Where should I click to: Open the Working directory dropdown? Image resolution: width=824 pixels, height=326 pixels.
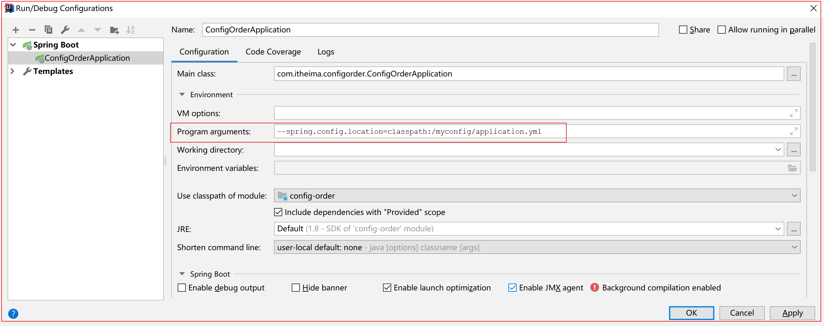tap(778, 149)
